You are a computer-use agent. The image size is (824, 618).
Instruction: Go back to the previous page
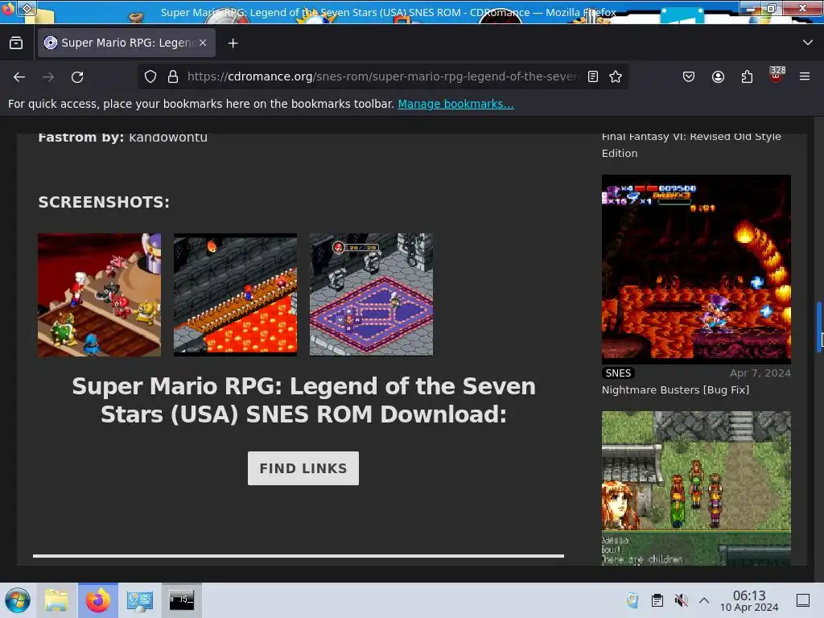tap(19, 76)
